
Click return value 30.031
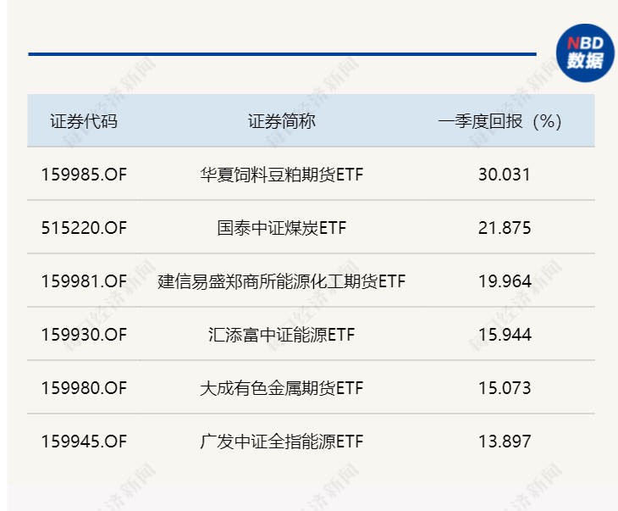[x=505, y=175]
